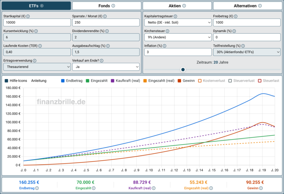Show the Steuerlast chart series
The height and width of the screenshot is (194, 284).
268,81
